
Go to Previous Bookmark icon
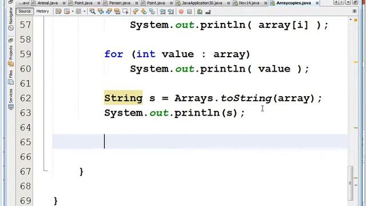point(136,11)
